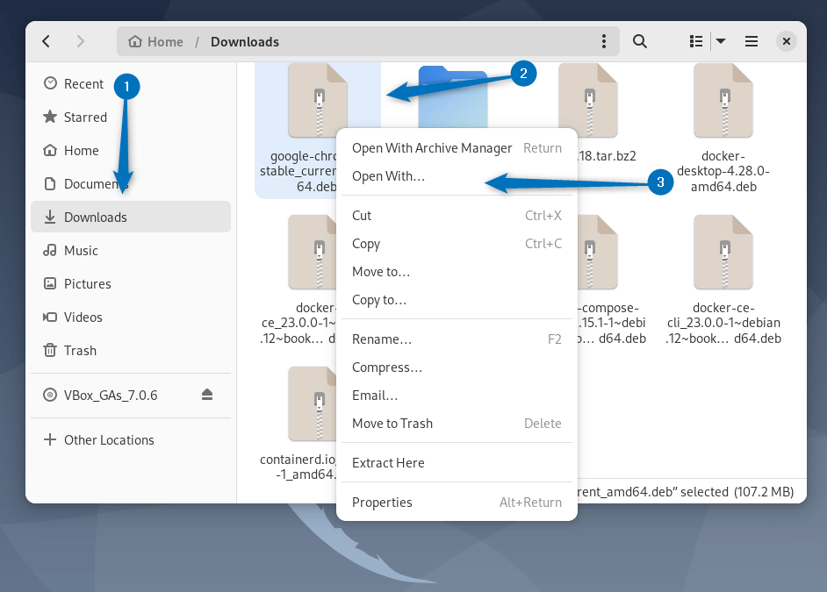Select Recent in the sidebar

point(83,84)
